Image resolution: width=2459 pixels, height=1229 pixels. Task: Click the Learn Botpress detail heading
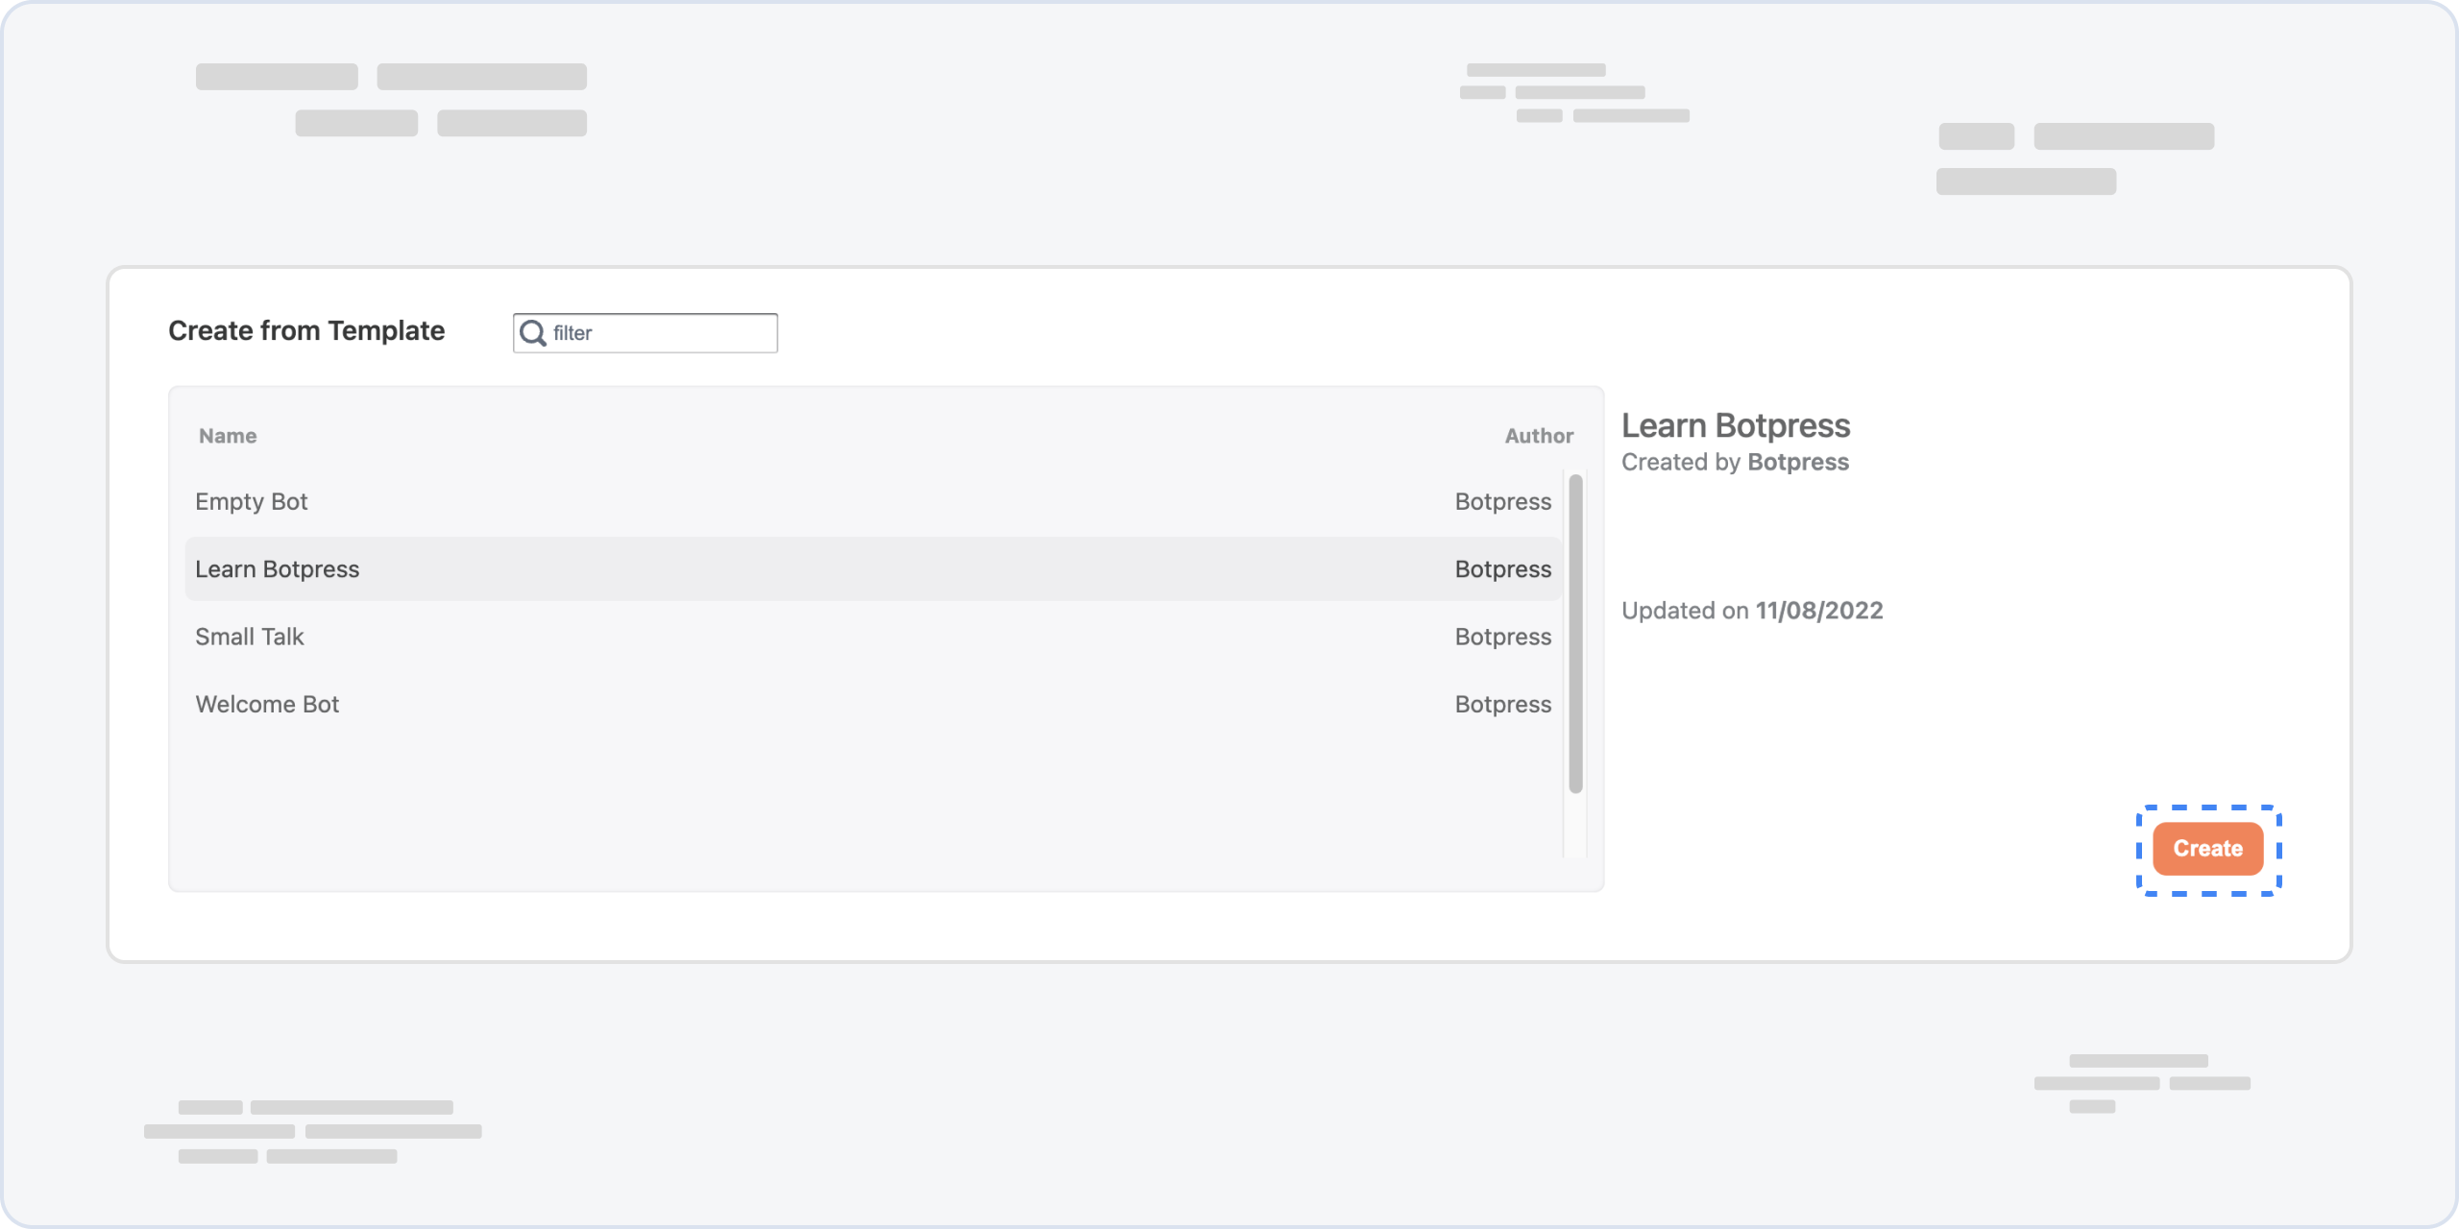(1736, 425)
